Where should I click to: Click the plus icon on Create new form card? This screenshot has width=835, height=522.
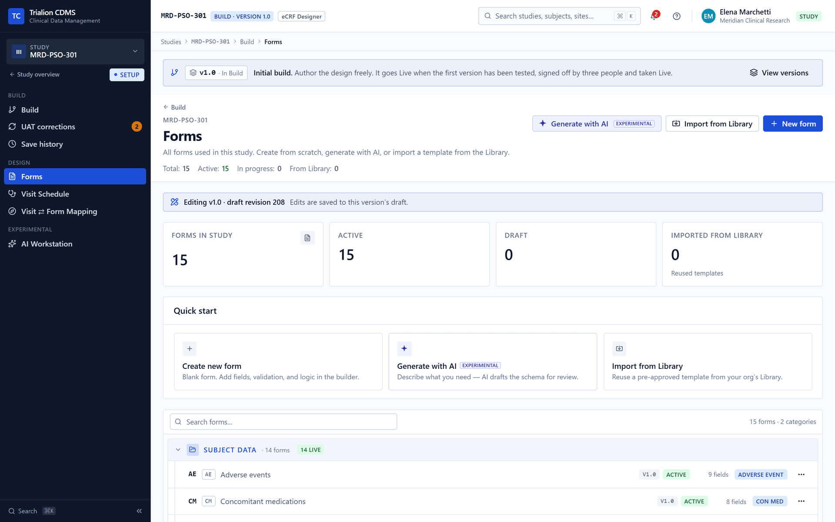[190, 348]
